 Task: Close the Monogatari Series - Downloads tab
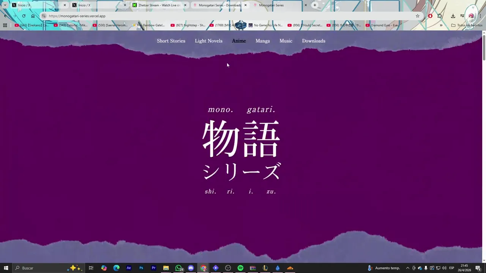click(x=245, y=5)
